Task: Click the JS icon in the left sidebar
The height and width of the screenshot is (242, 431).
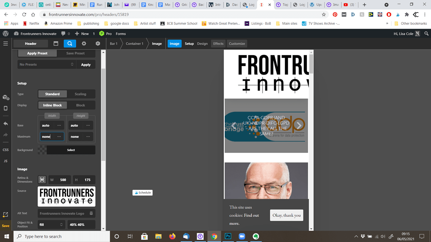Action: (5, 160)
